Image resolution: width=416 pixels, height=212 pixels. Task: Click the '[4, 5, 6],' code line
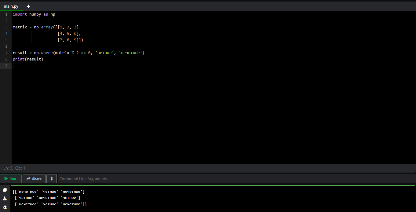[x=69, y=34]
